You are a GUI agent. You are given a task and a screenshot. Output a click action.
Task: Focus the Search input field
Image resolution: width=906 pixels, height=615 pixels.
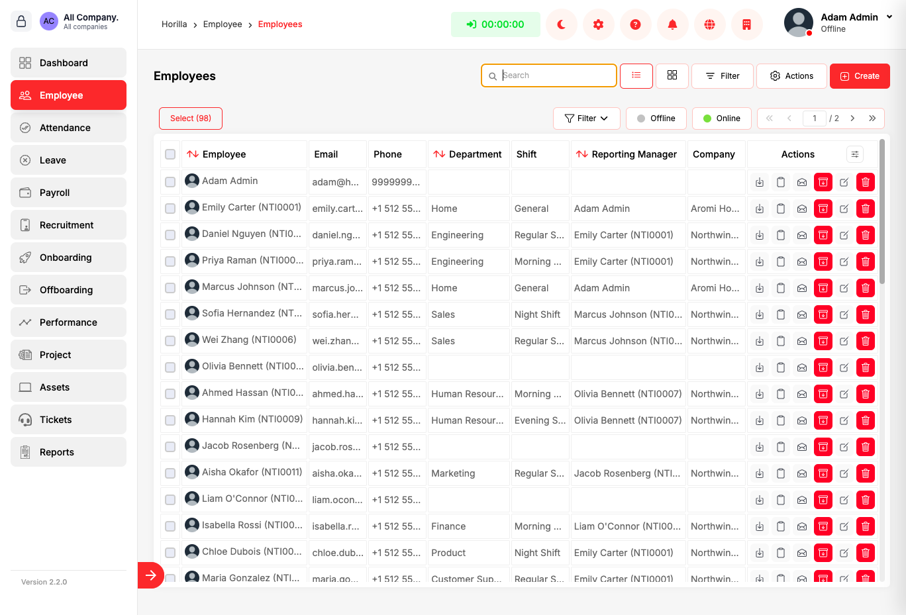[x=549, y=75]
